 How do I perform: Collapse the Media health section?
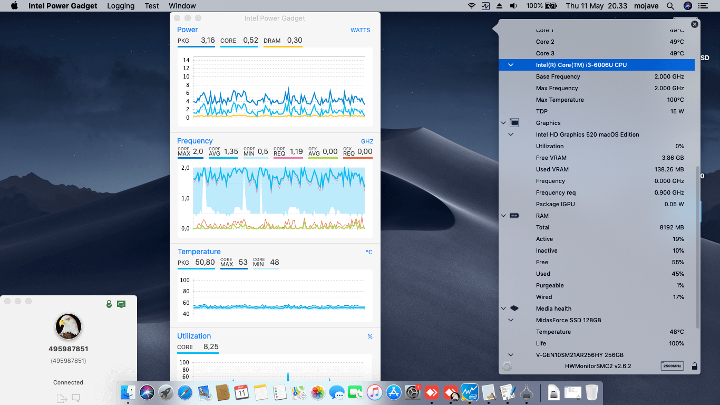pyautogui.click(x=503, y=308)
